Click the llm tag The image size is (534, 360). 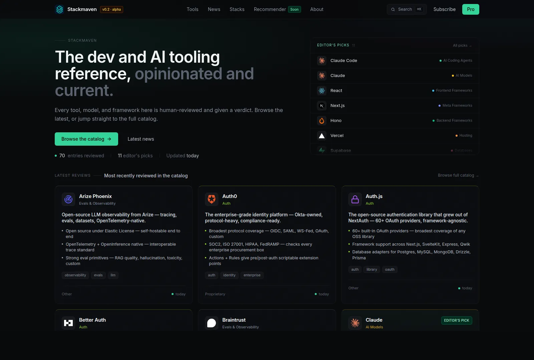click(113, 275)
